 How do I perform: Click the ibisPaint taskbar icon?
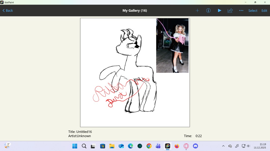coord(167,146)
